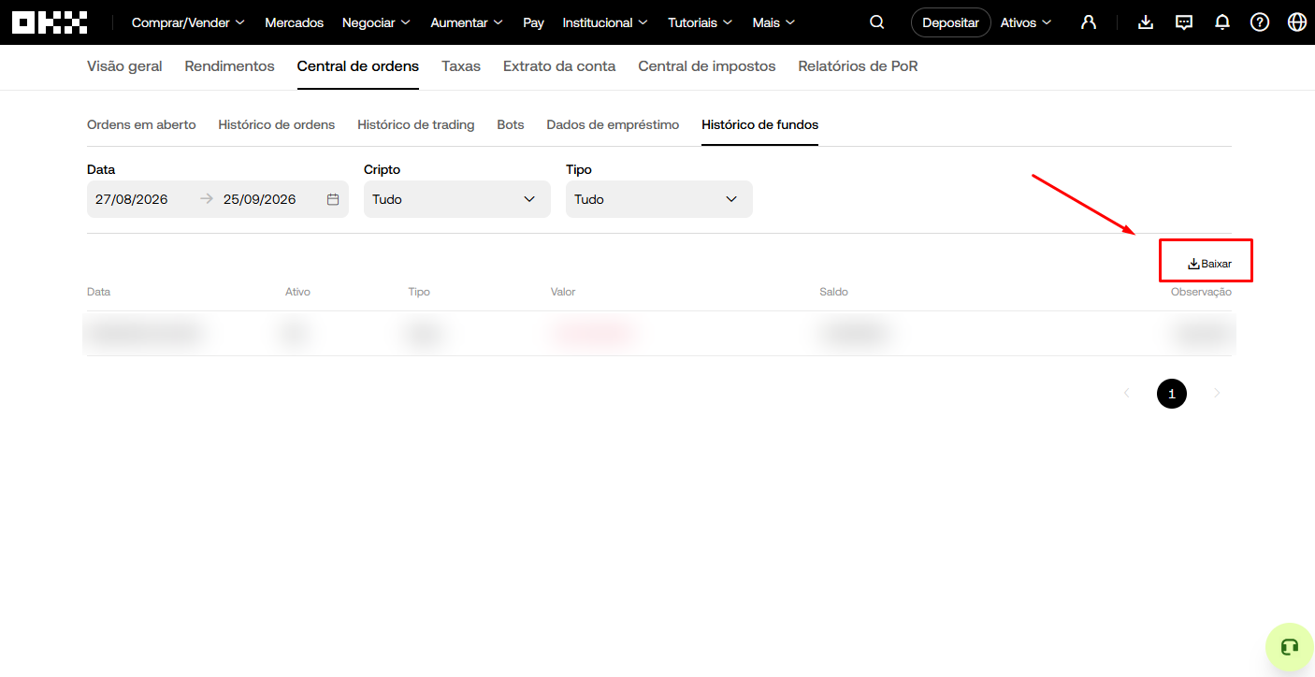Open the chat messages icon

pyautogui.click(x=1184, y=22)
